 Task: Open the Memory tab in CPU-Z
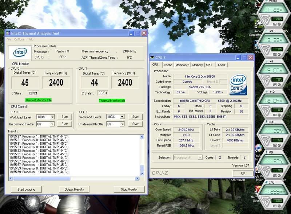[x=198, y=65]
